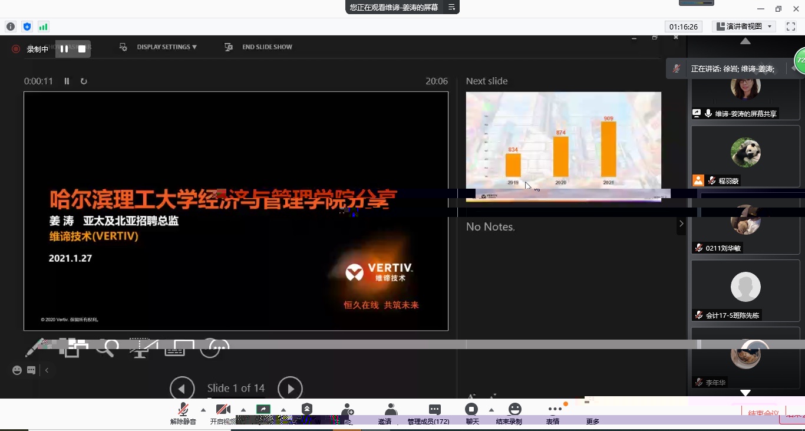
Task: Collapse the notes pane with side chevron
Action: [x=681, y=223]
